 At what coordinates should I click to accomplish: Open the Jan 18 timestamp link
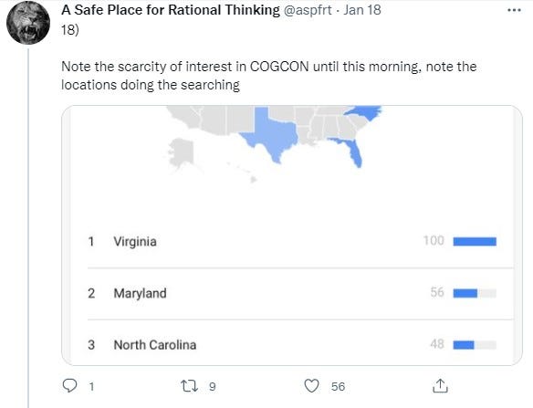(x=362, y=10)
